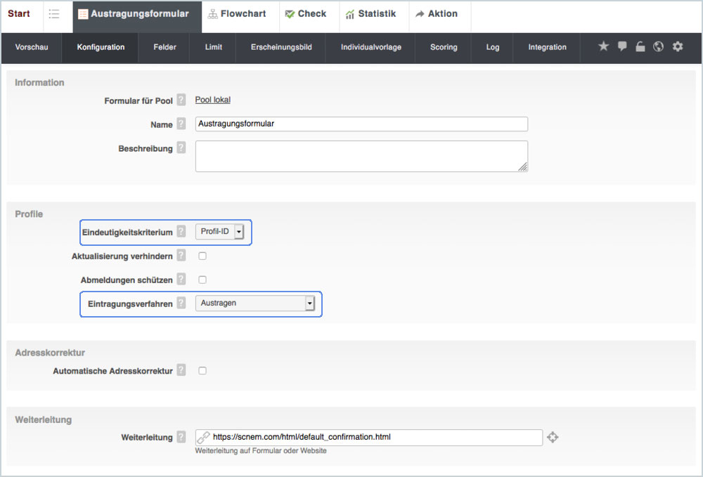The image size is (703, 477).
Task: Click the crosshair icon beside Weiterleitung field
Action: pos(553,438)
